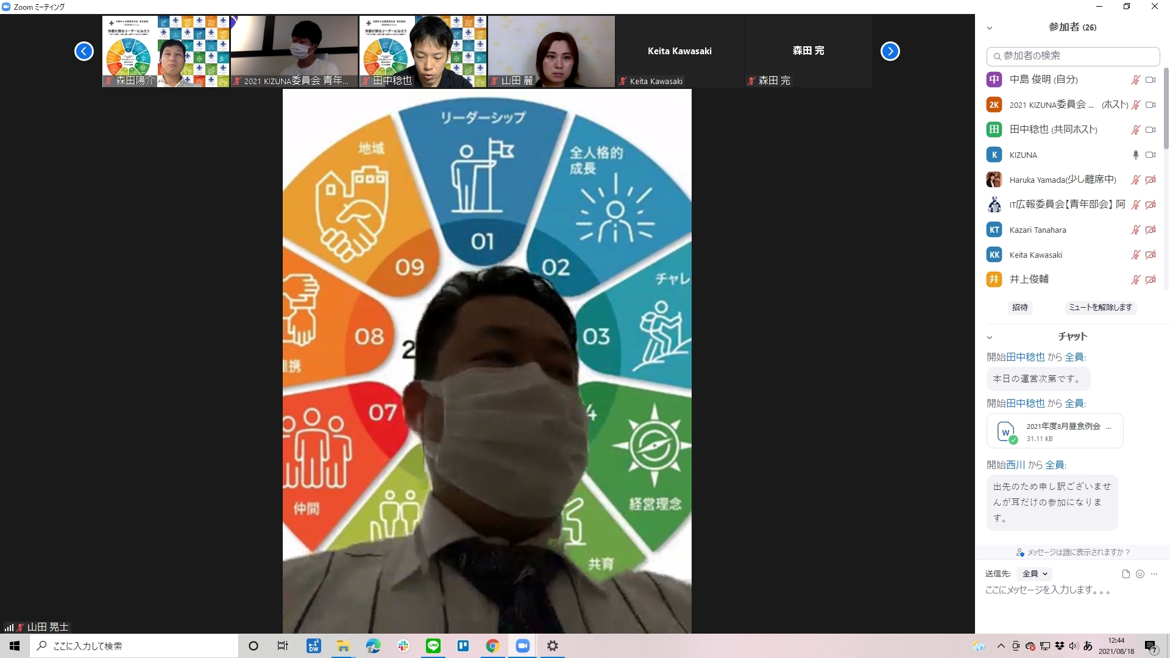The image size is (1170, 658).
Task: Click disabled camera icon of Keita Kawasaki row
Action: (x=1150, y=255)
